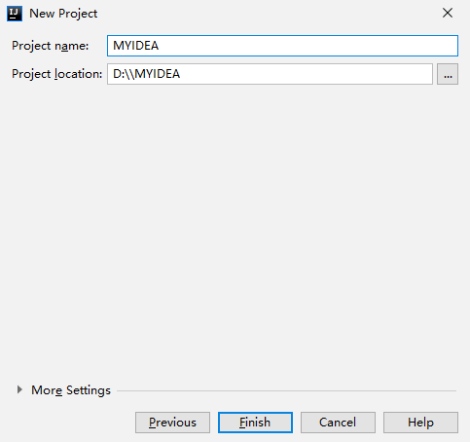Place cursor on D:\\MYIDEA path text
The height and width of the screenshot is (442, 470).
[146, 74]
